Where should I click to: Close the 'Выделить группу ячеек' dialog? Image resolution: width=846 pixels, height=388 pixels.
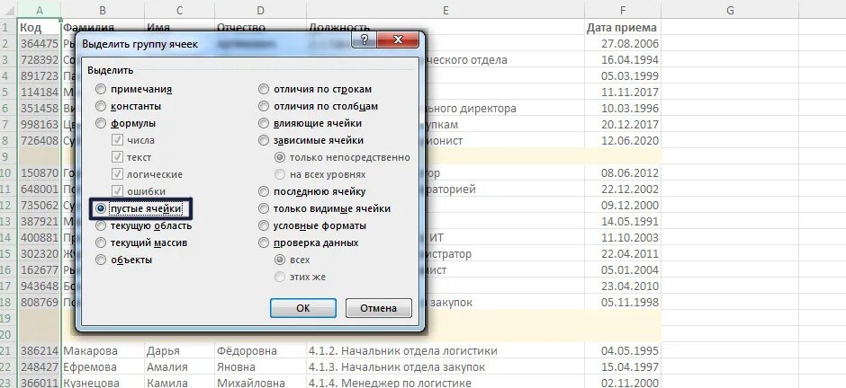tap(398, 40)
